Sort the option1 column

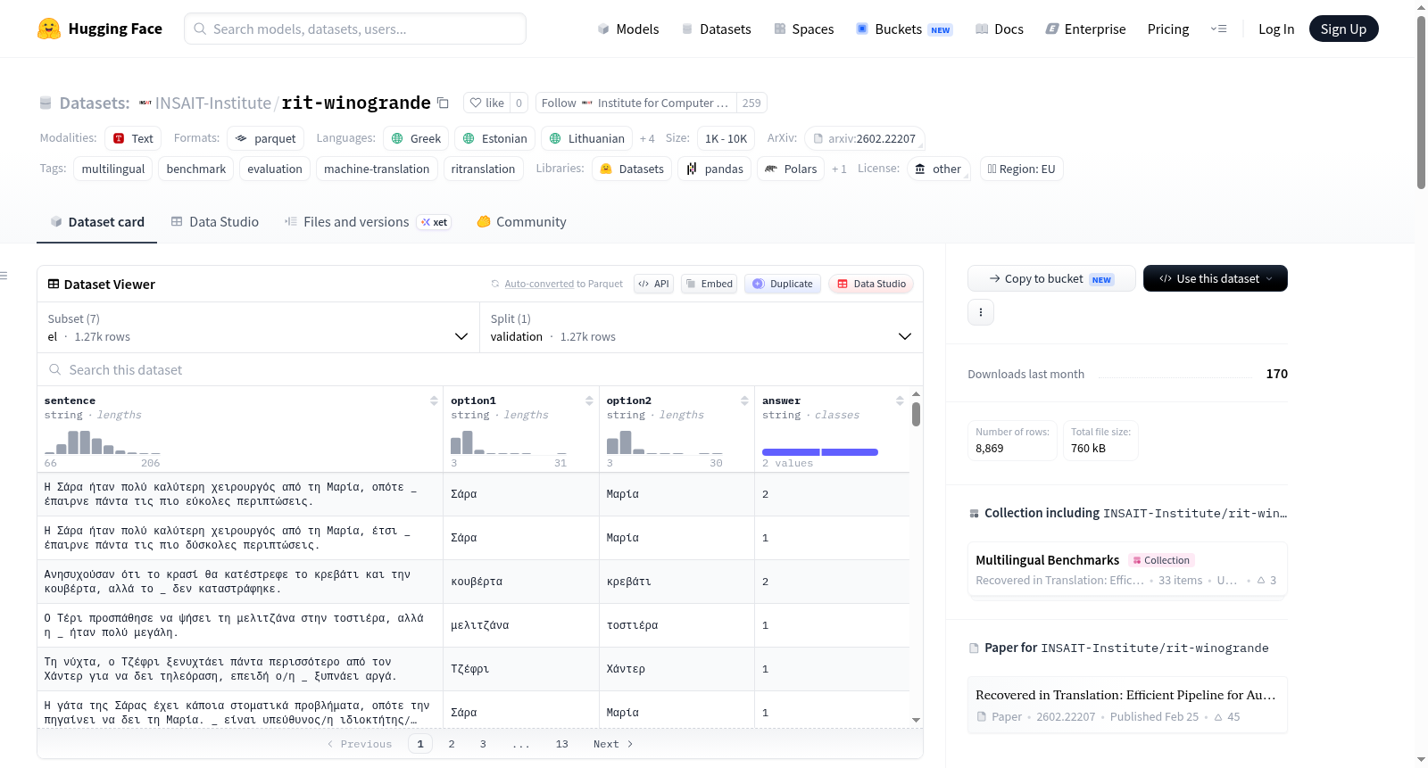[589, 401]
